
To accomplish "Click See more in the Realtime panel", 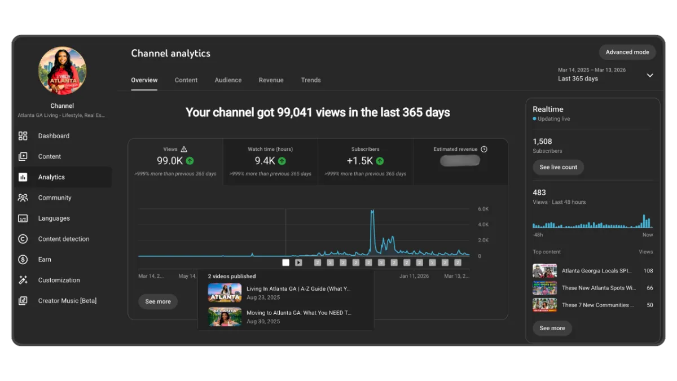I will (x=552, y=329).
